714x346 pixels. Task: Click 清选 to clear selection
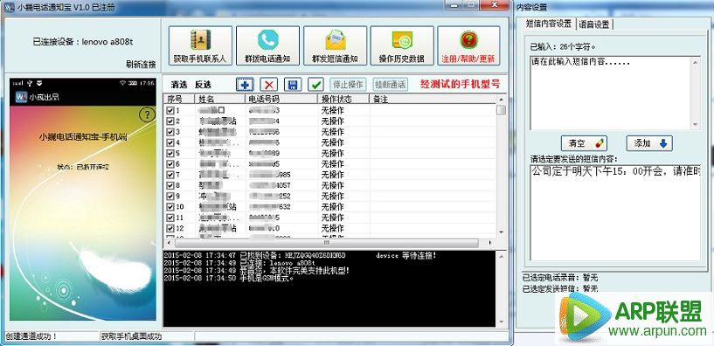[179, 85]
